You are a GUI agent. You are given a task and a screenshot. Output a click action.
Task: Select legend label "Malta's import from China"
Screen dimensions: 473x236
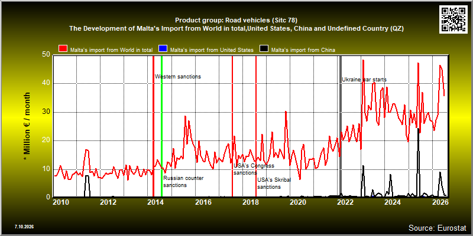point(303,50)
